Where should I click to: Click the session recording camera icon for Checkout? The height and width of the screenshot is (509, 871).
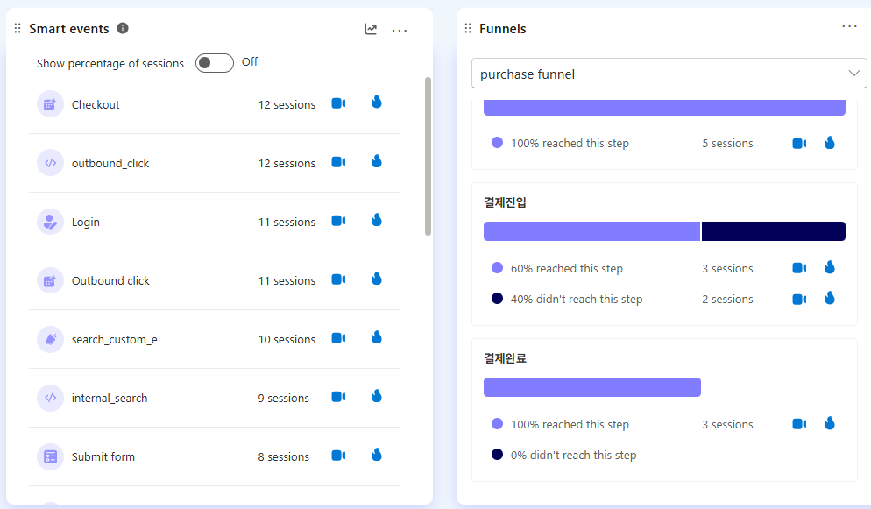point(338,103)
